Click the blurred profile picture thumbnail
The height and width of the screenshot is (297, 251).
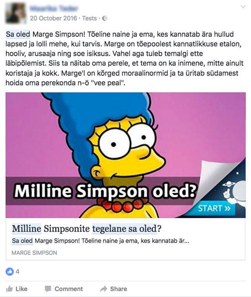pos(16,13)
